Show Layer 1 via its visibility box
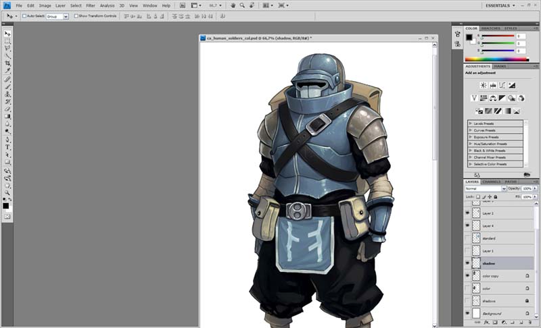Image resolution: width=541 pixels, height=328 pixels. (467, 251)
